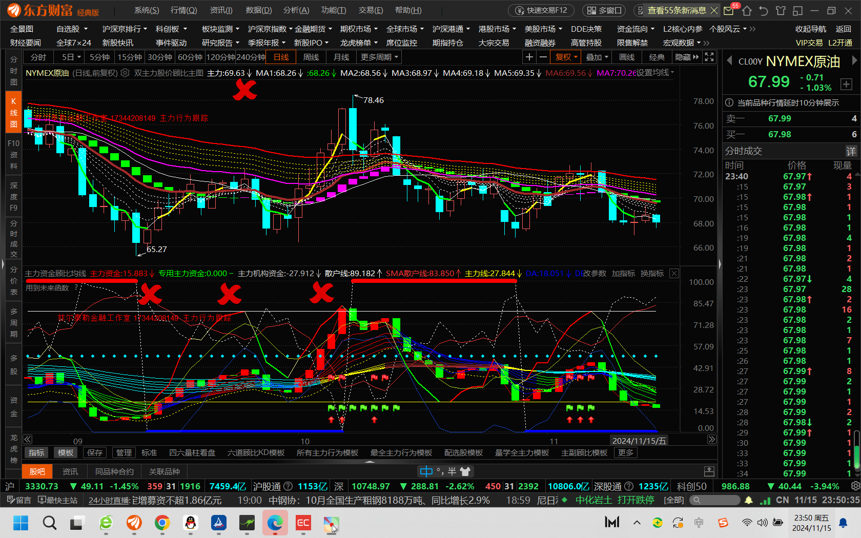The image size is (861, 538).
Task: Open 行情(Q) menu
Action: 183,10
